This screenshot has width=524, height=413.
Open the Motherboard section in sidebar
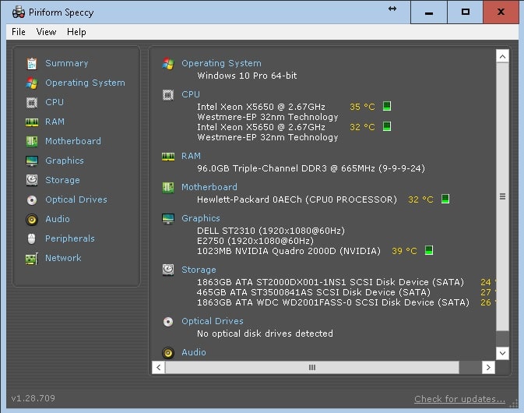pyautogui.click(x=73, y=141)
